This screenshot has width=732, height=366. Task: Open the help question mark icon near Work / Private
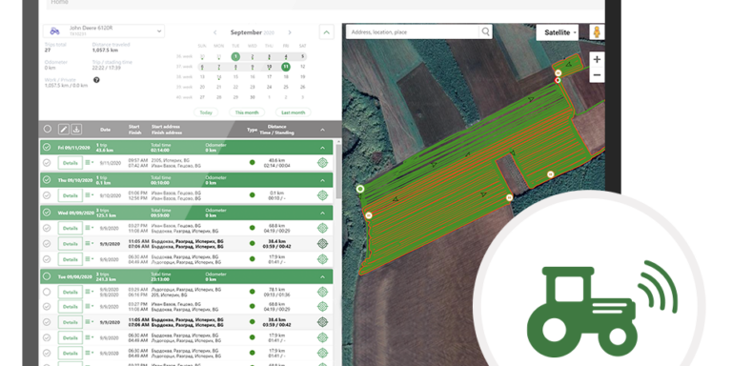96,80
